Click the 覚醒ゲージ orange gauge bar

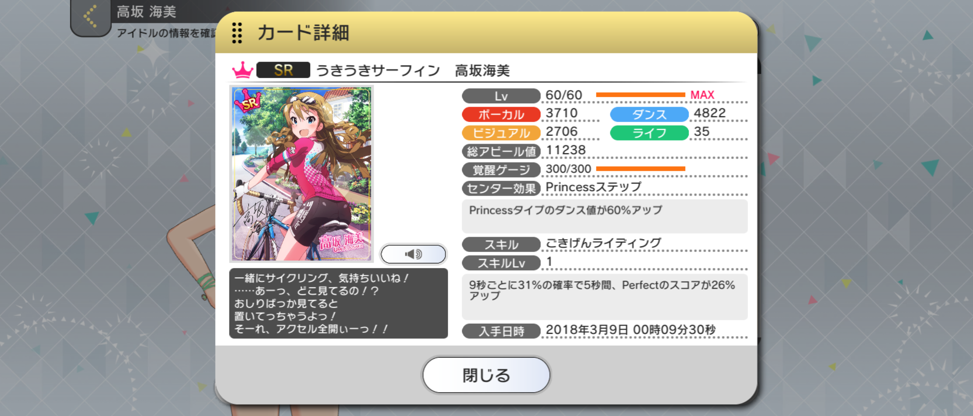[640, 169]
